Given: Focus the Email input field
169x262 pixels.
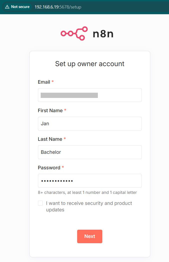Looking at the screenshot, I should tap(90, 95).
